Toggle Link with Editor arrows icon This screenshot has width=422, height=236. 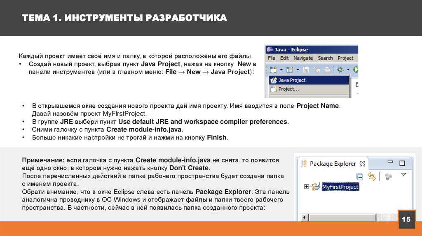pyautogui.click(x=372, y=176)
